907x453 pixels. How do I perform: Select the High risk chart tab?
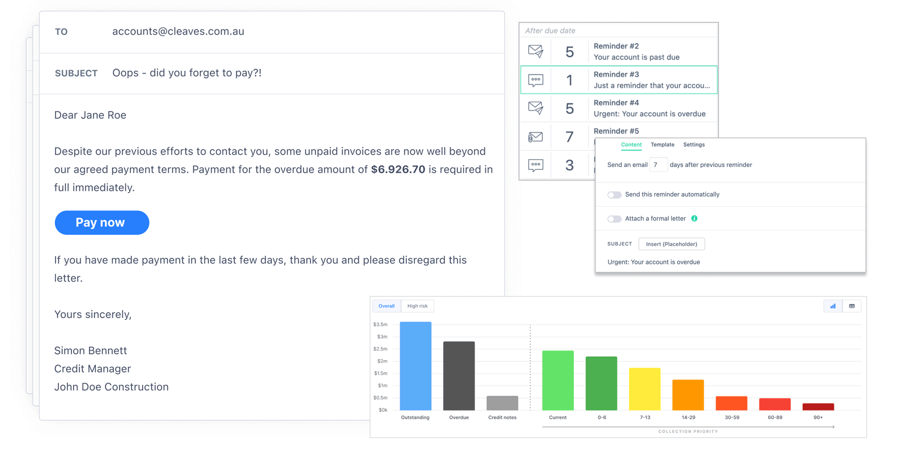(x=417, y=306)
